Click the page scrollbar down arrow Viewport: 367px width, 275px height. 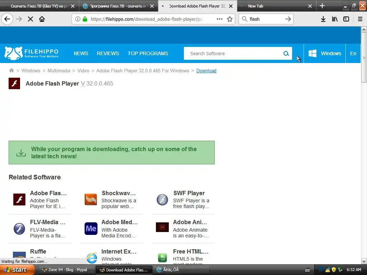[x=364, y=261]
